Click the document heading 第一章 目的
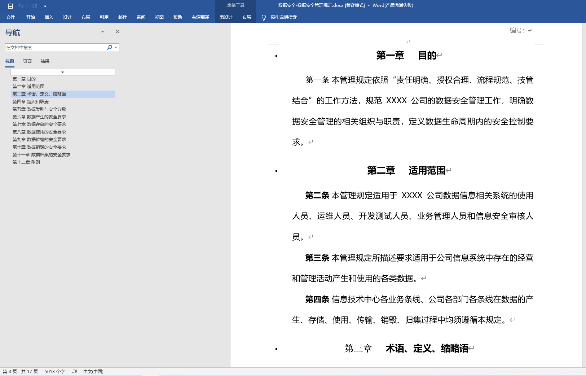The image size is (586, 376). pos(406,55)
